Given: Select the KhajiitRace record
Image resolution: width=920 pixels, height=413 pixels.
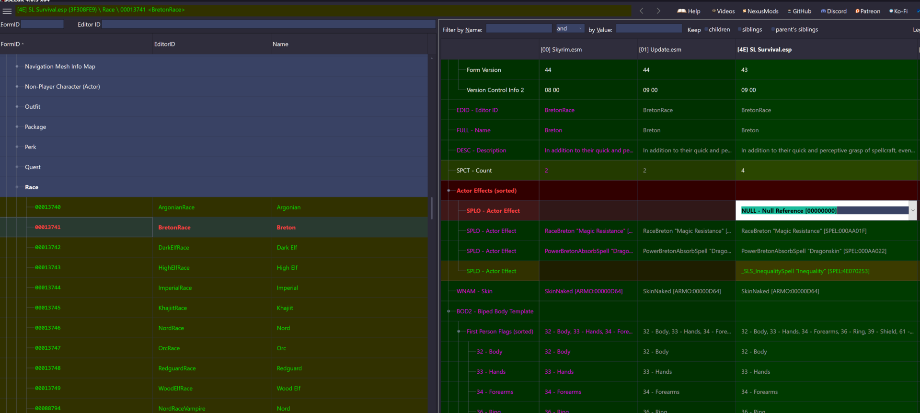Looking at the screenshot, I should (214, 308).
